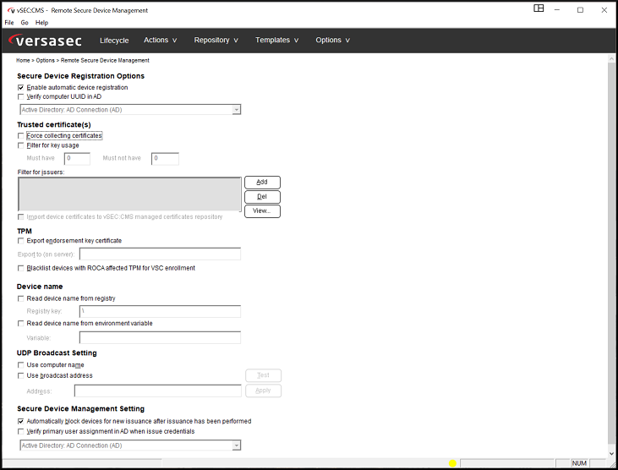Open the Lifecycle page
This screenshot has width=618, height=470.
coord(114,41)
